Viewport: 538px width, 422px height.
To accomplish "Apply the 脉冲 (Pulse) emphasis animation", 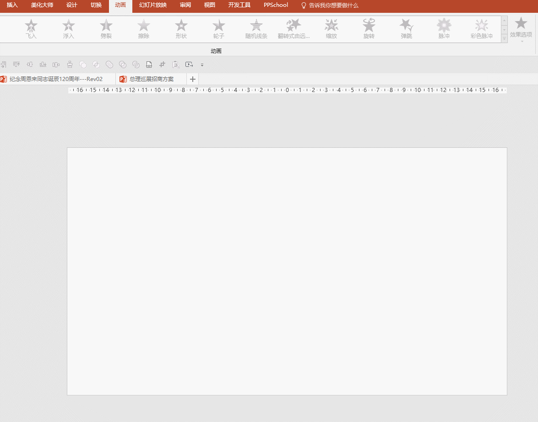I will coord(444,29).
